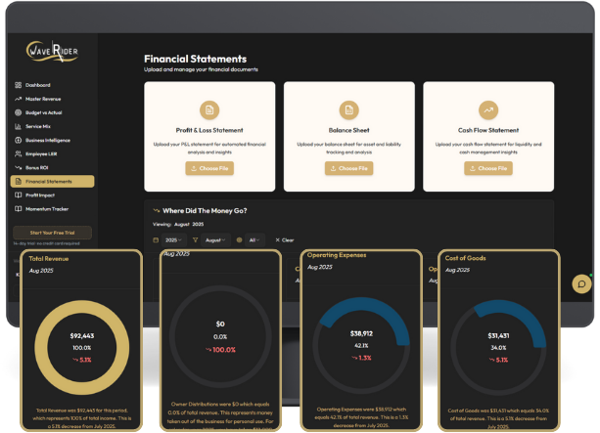Clear the applied filters

tap(284, 240)
